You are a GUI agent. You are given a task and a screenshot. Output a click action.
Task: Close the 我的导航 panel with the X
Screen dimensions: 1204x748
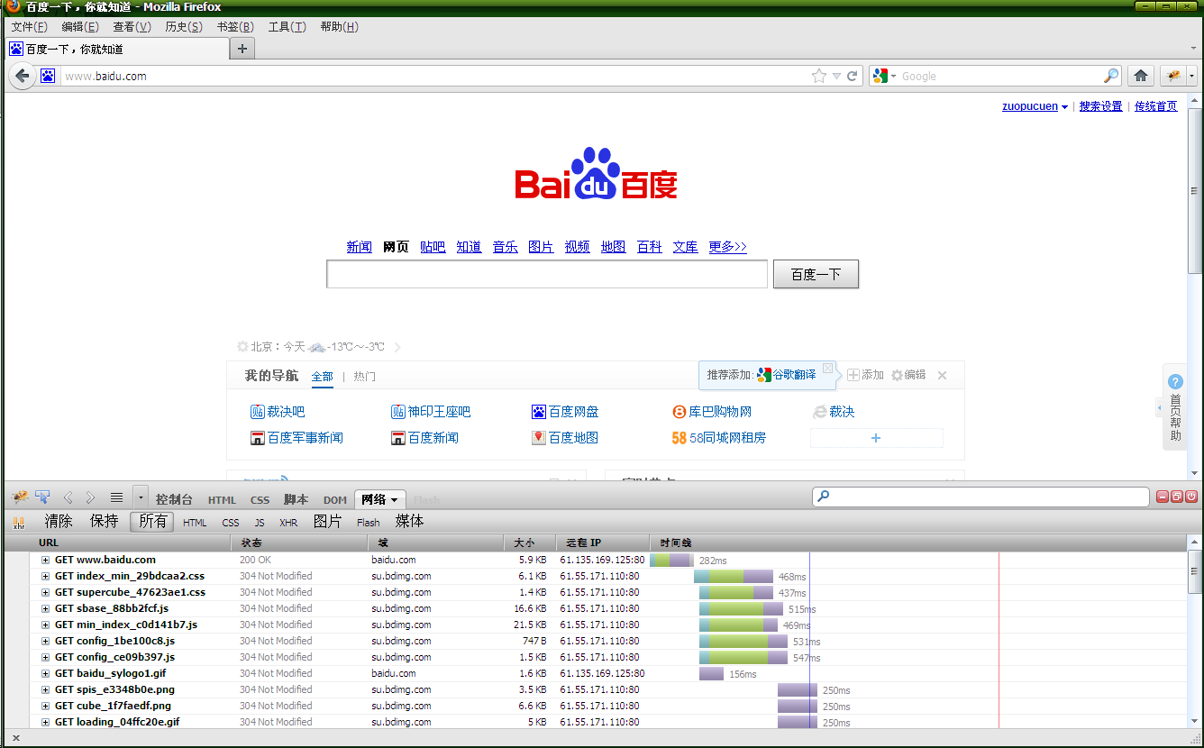(x=942, y=375)
